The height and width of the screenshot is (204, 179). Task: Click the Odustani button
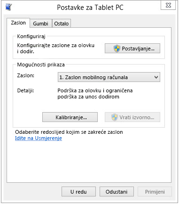(117, 192)
